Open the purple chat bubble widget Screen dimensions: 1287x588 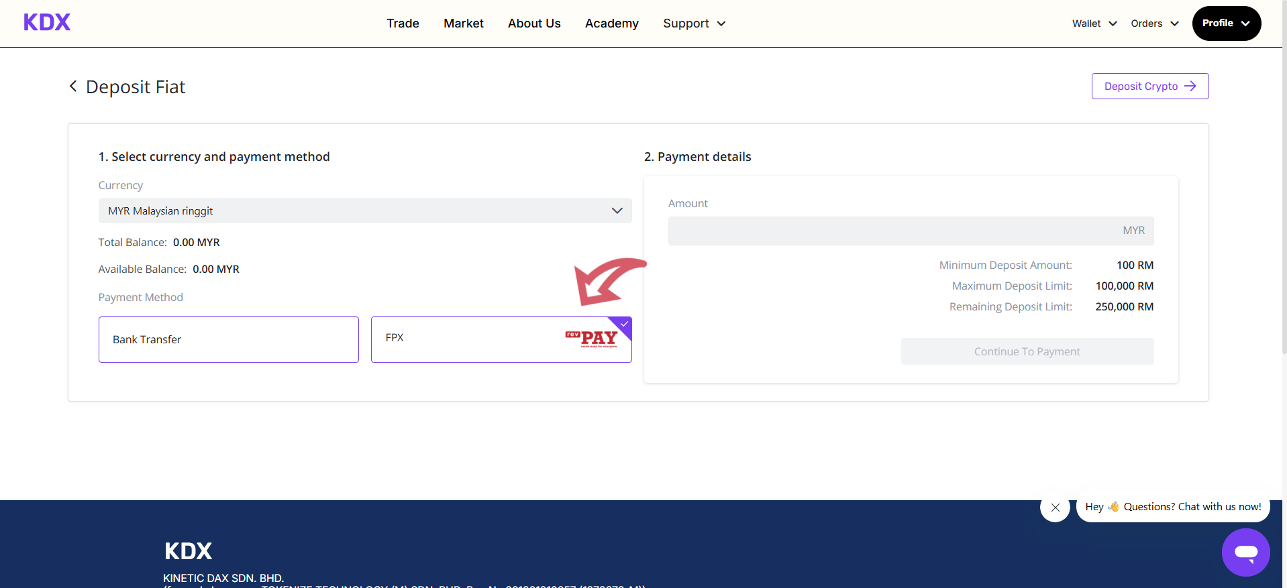tap(1245, 552)
